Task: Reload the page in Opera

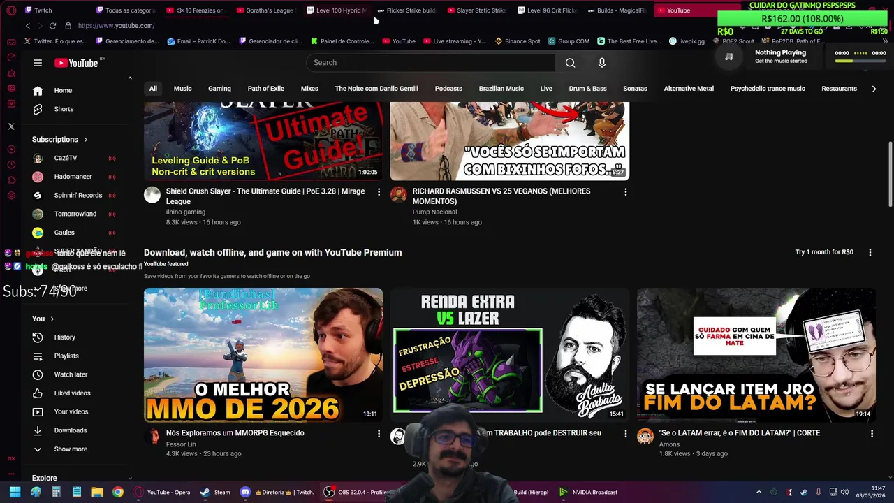Action: point(52,26)
